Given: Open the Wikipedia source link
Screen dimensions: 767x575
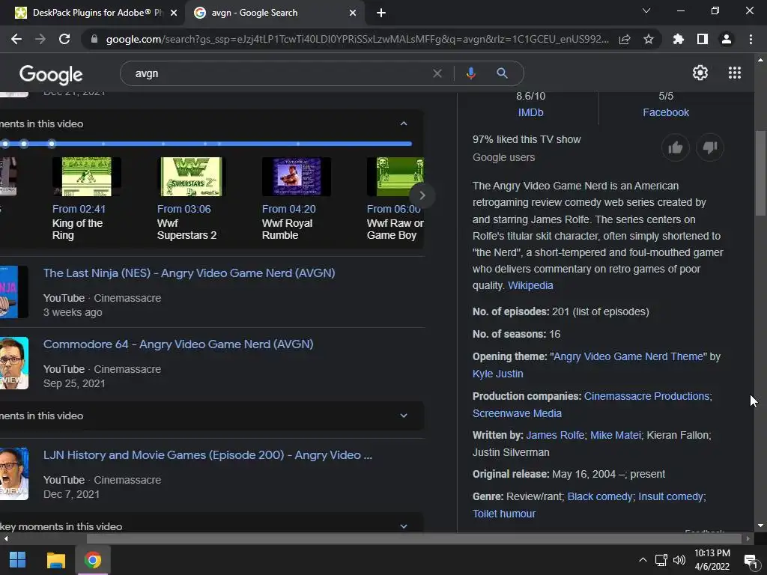Looking at the screenshot, I should pos(530,285).
